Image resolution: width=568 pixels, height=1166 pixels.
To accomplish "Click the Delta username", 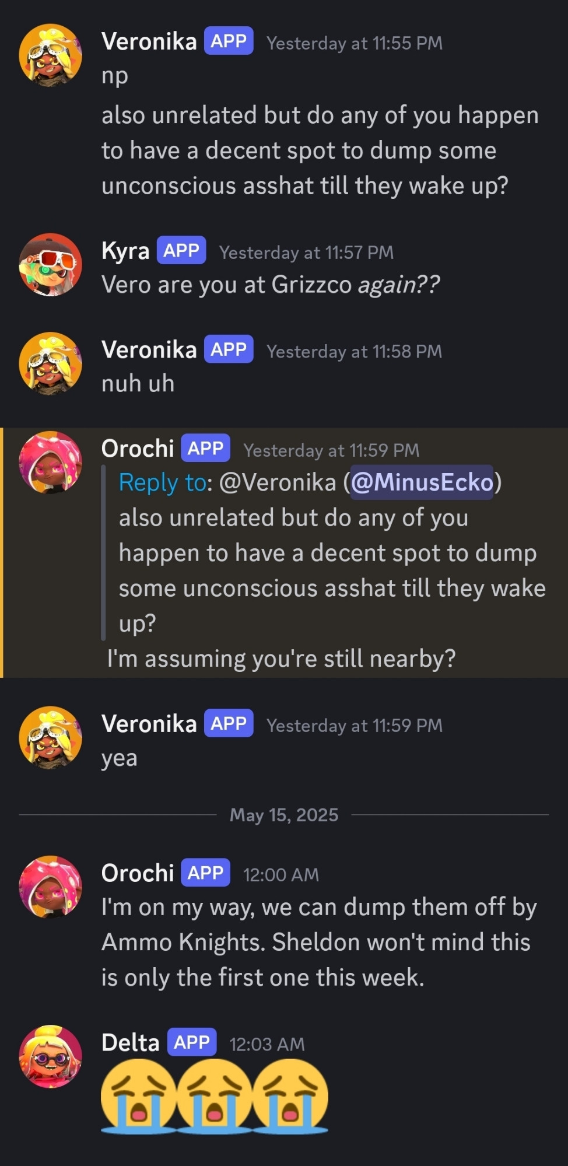I will tap(131, 1043).
